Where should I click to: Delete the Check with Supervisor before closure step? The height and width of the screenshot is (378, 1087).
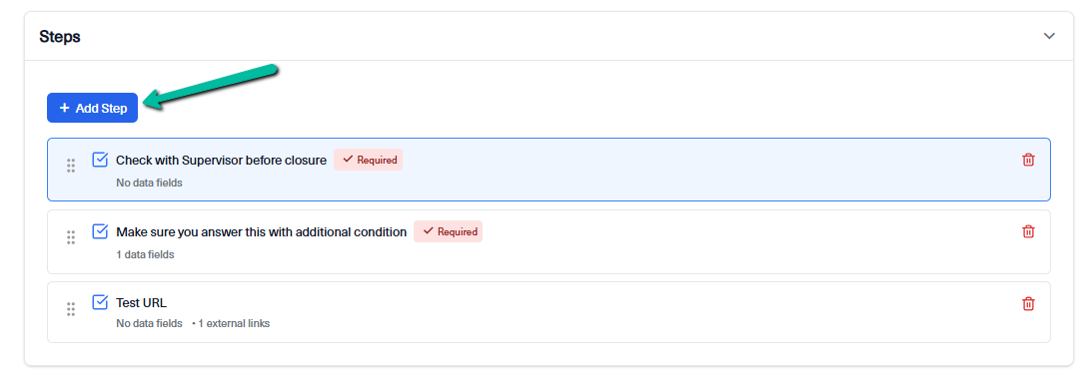tap(1029, 160)
